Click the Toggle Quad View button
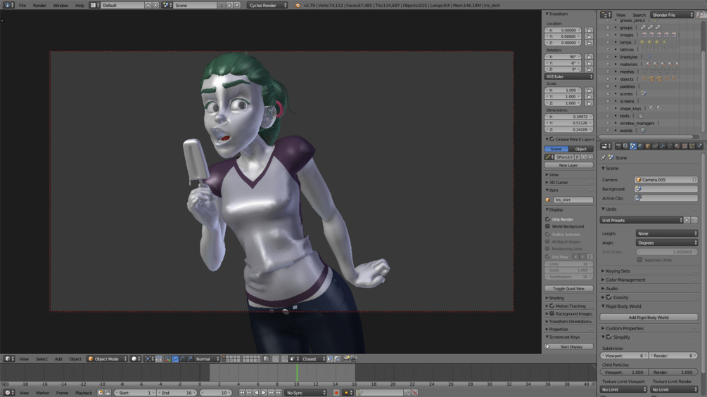The width and height of the screenshot is (707, 397). [568, 289]
